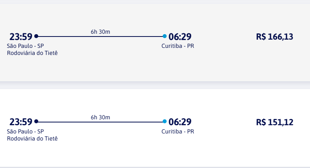
Task: Click the 06:29 arrival time on the R$ 151,12 trip
Action: (x=180, y=122)
